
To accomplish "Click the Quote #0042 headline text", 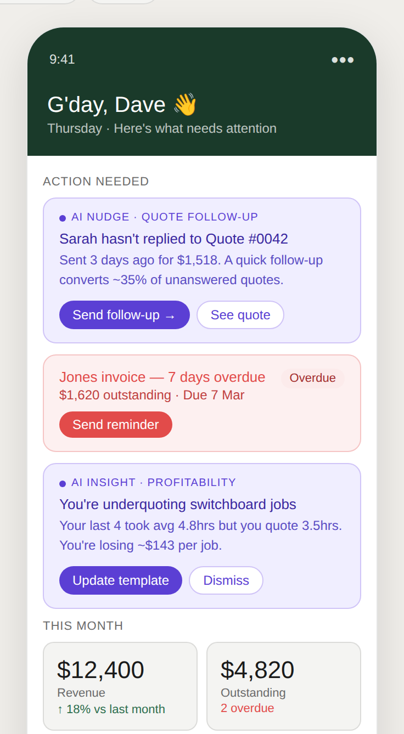I will click(173, 239).
